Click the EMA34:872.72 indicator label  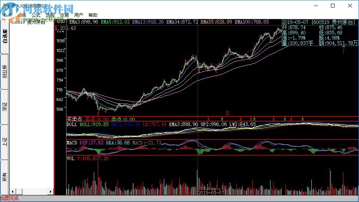[x=182, y=22]
